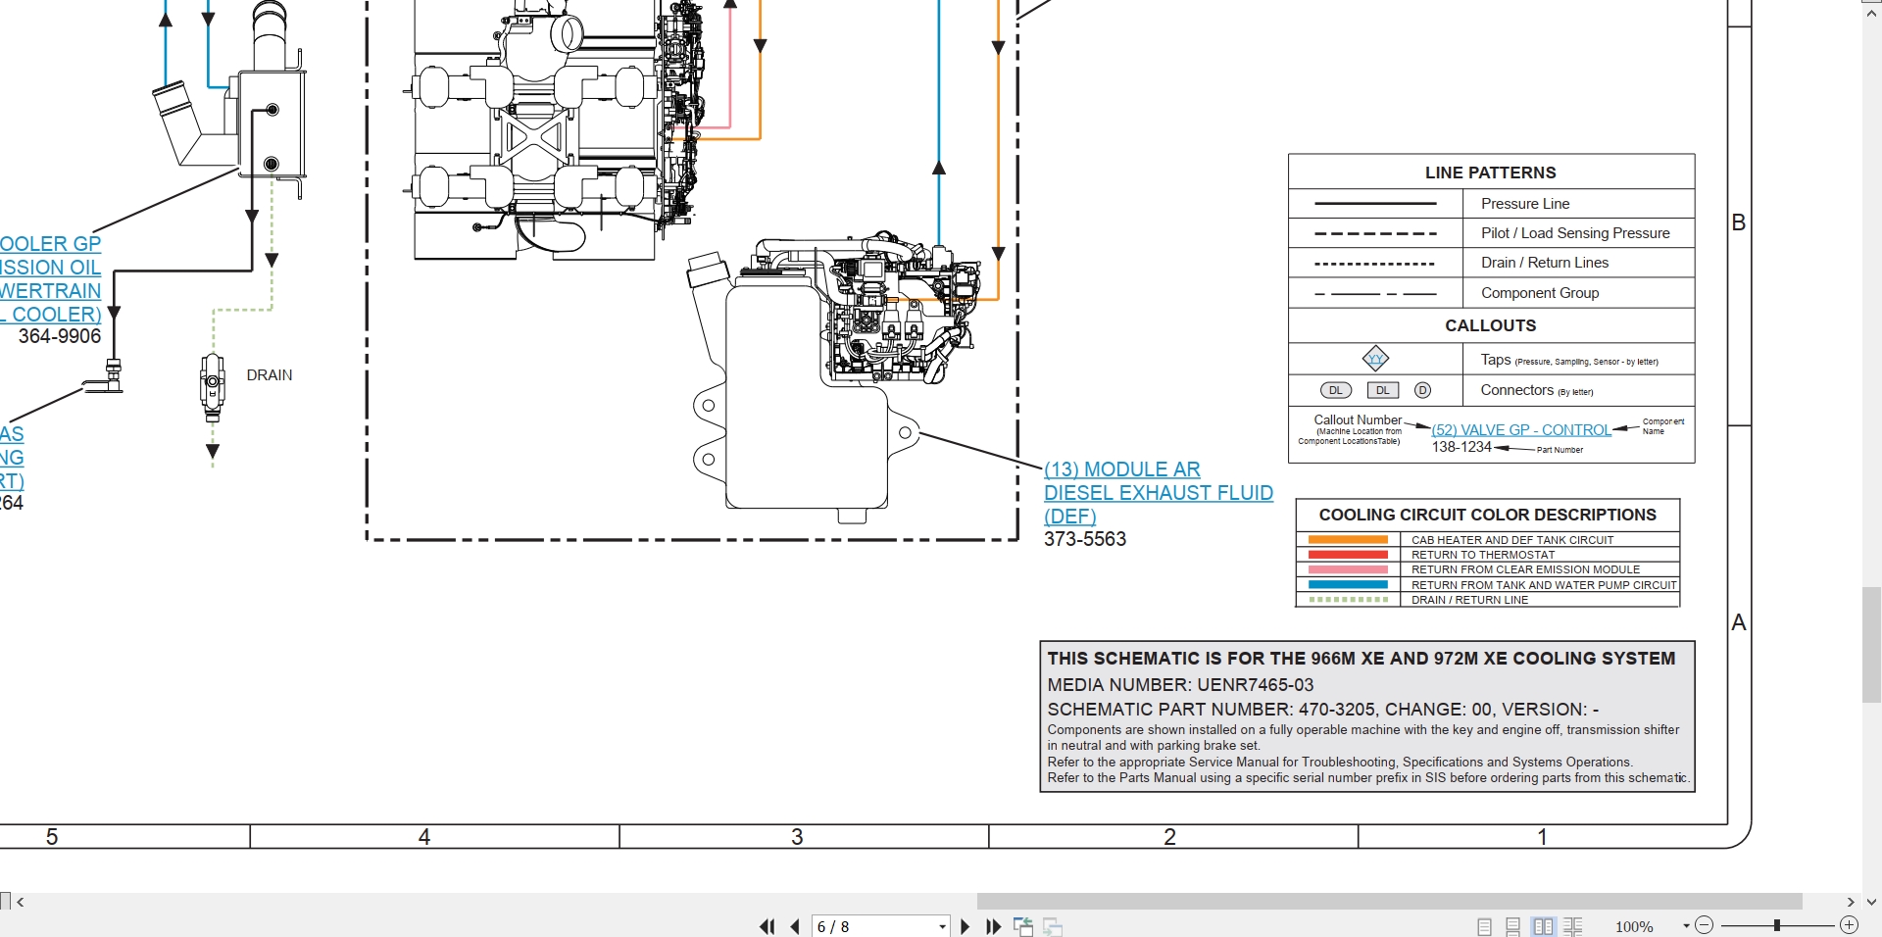
Task: Click the 100% zoom value text
Action: click(x=1634, y=926)
